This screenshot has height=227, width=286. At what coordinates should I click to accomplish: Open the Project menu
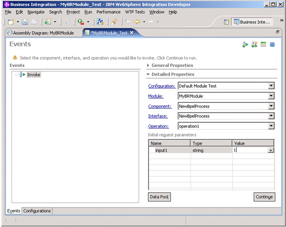[x=73, y=12]
